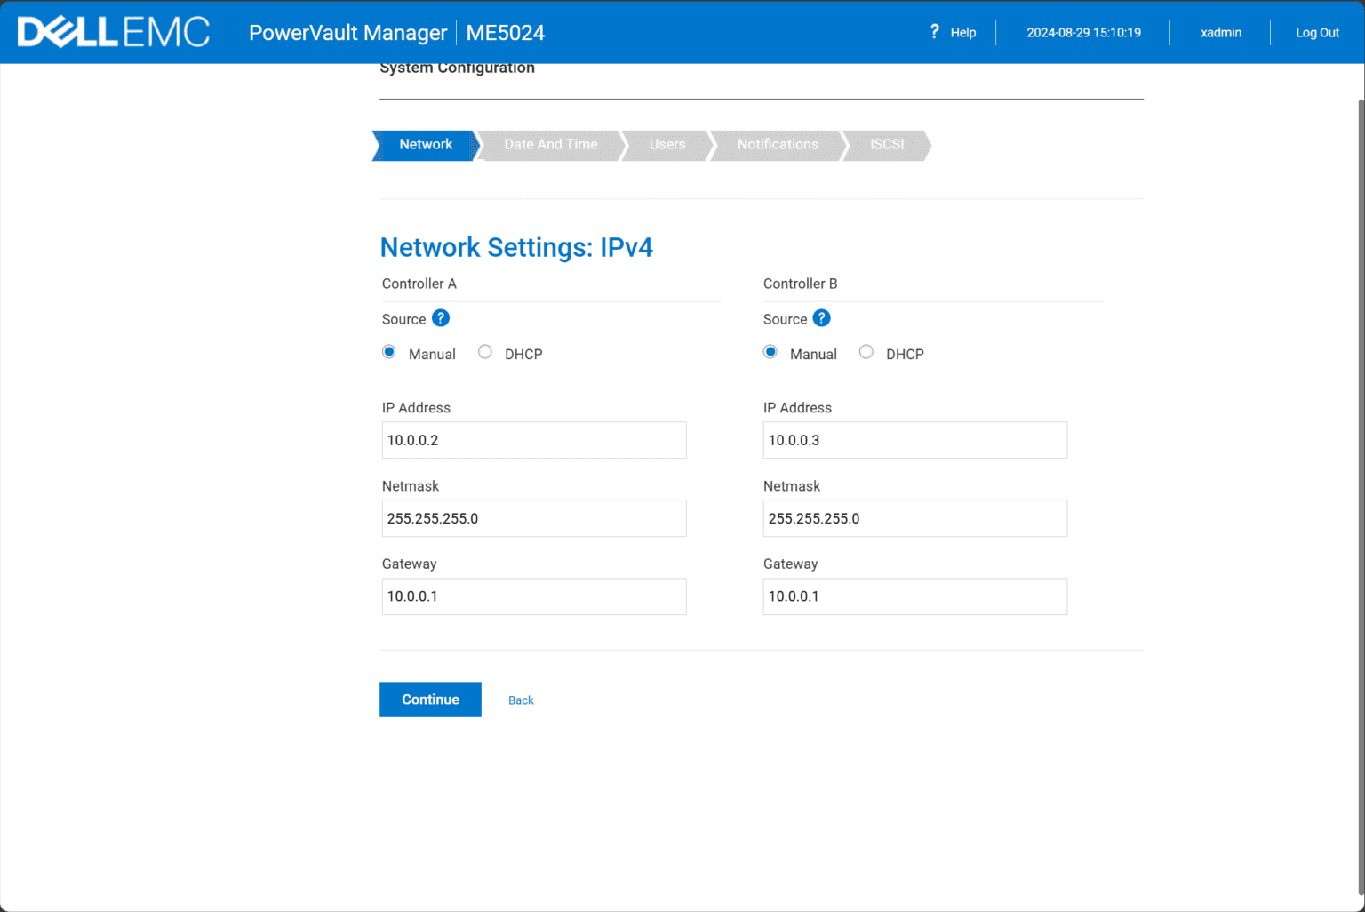The height and width of the screenshot is (912, 1365).
Task: Click Controller B Gateway field
Action: (x=914, y=596)
